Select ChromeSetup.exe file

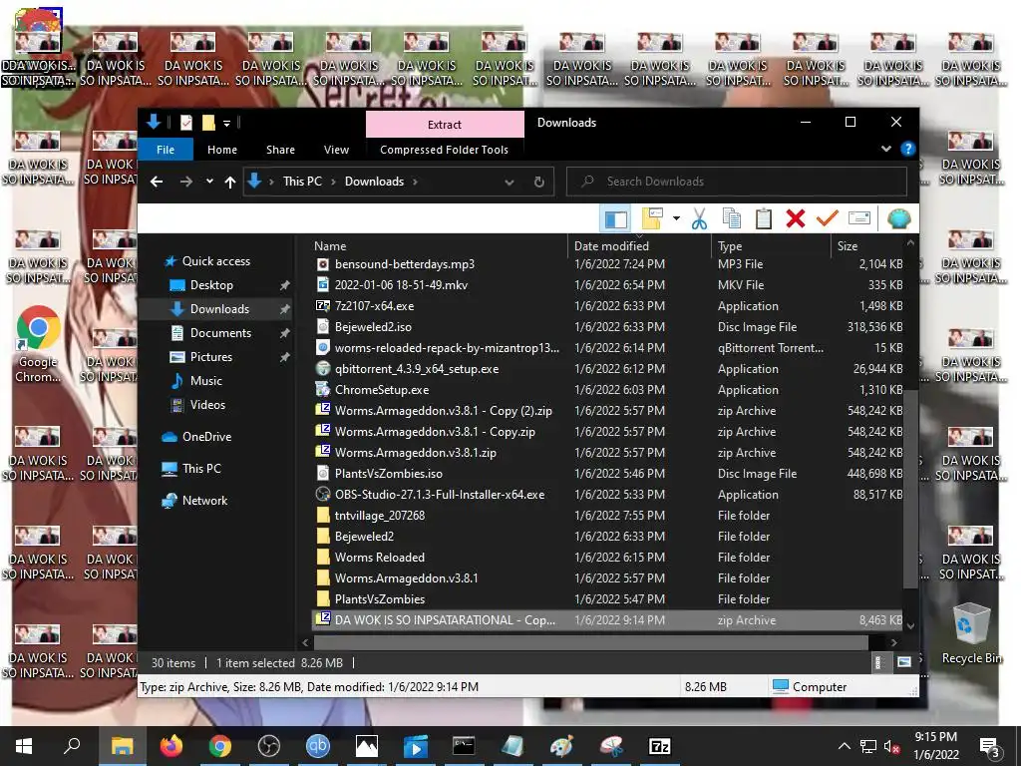pyautogui.click(x=609, y=390)
